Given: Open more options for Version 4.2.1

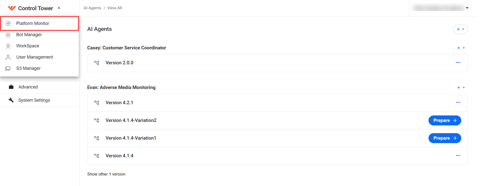Looking at the screenshot, I should (x=458, y=102).
